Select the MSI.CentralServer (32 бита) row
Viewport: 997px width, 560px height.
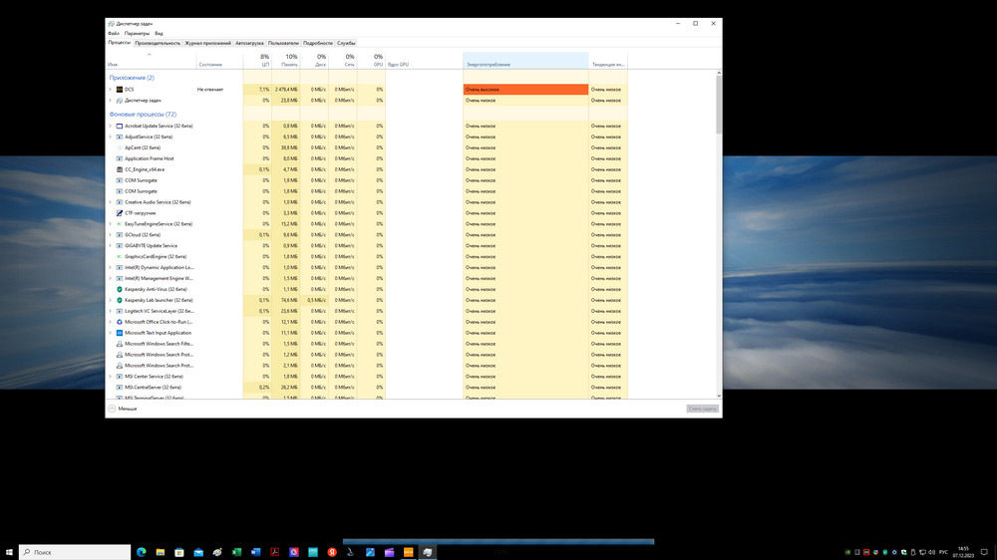(368, 387)
